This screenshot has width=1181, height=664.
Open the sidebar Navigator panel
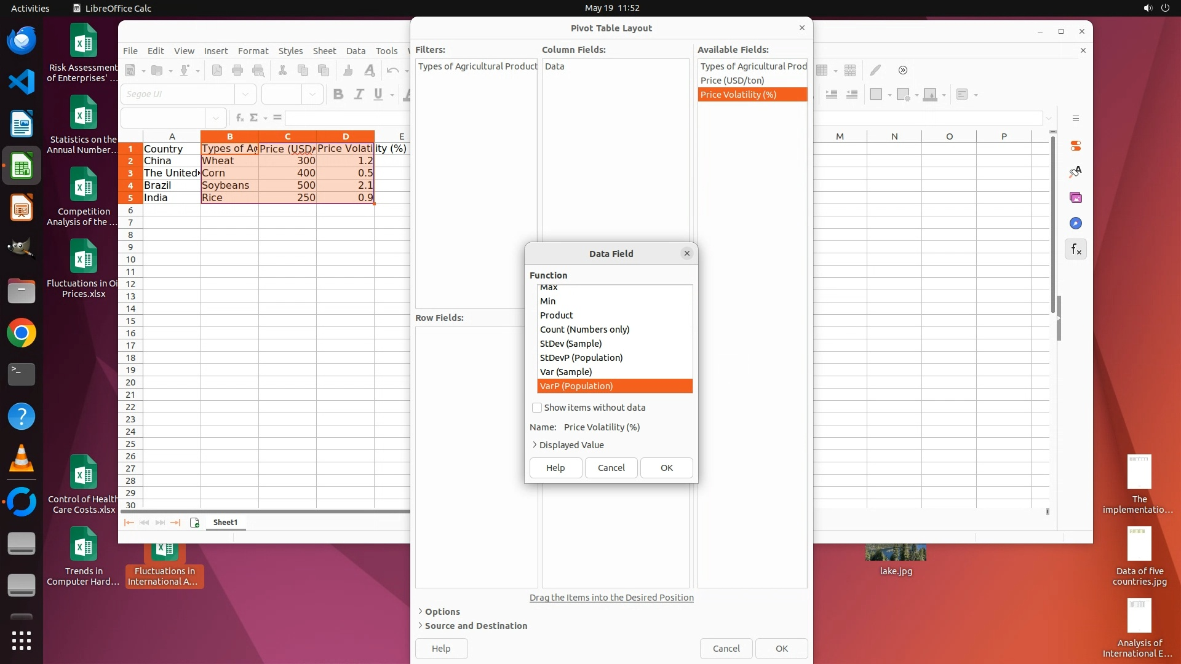point(1075,224)
